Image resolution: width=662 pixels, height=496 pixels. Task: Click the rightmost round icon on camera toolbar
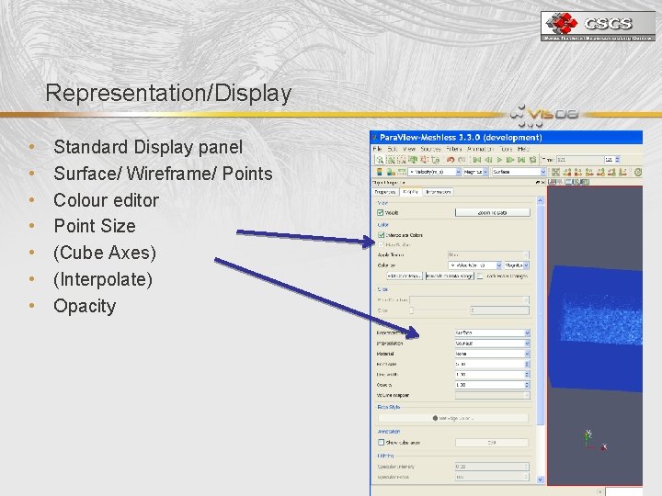click(x=638, y=172)
